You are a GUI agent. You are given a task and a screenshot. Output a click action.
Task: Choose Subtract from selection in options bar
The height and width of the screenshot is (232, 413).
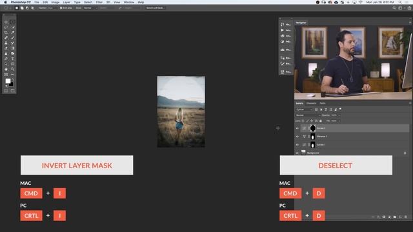pyautogui.click(x=27, y=8)
